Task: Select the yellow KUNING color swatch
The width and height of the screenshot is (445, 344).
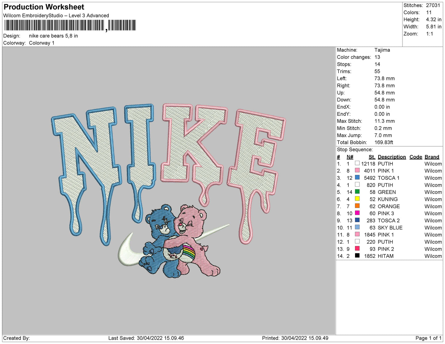Action: [357, 199]
